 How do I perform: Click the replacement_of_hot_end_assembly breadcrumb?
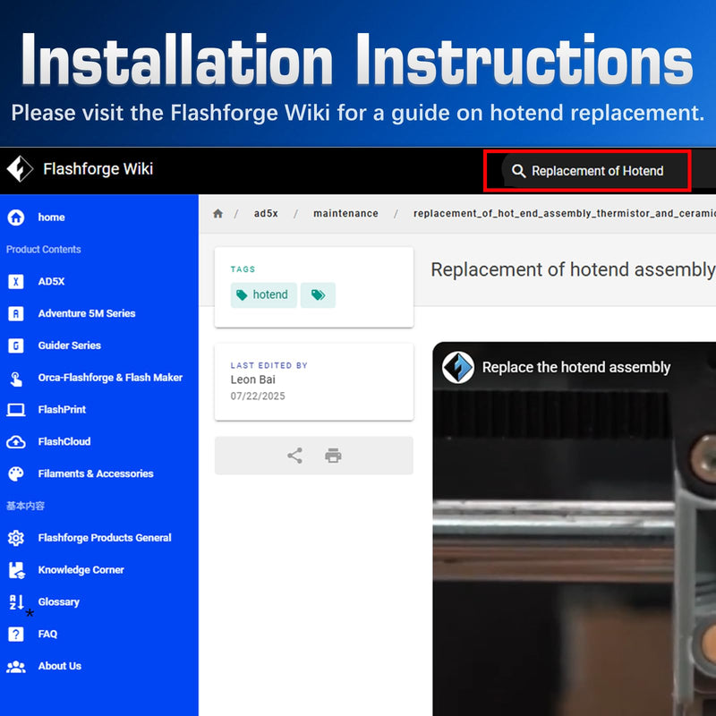click(565, 213)
